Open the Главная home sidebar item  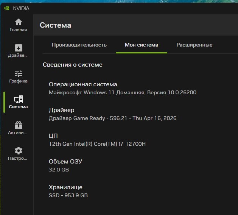(x=19, y=25)
